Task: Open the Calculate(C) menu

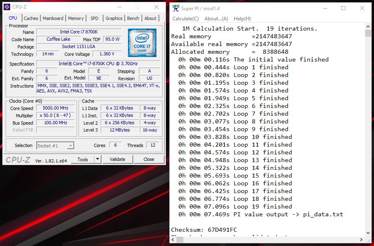Action: pos(185,19)
